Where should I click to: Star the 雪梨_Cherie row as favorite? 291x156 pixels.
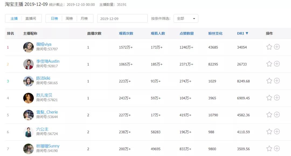coord(269,114)
